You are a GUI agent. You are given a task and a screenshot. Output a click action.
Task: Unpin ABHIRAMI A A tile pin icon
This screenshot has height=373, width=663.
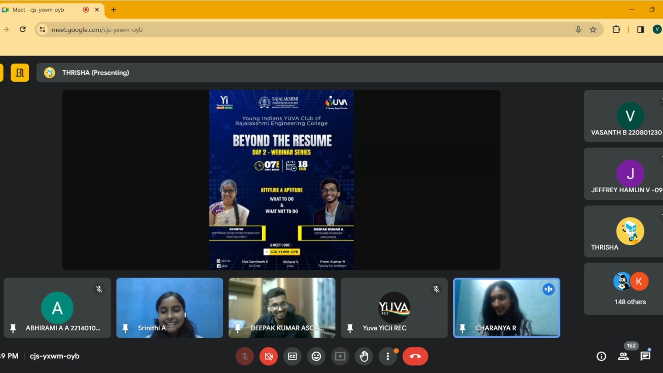(x=13, y=328)
